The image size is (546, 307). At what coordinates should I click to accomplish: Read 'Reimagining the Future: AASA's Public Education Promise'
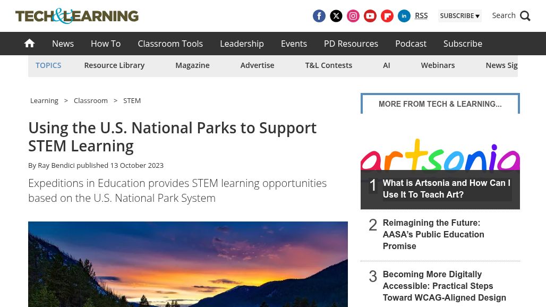(x=433, y=235)
